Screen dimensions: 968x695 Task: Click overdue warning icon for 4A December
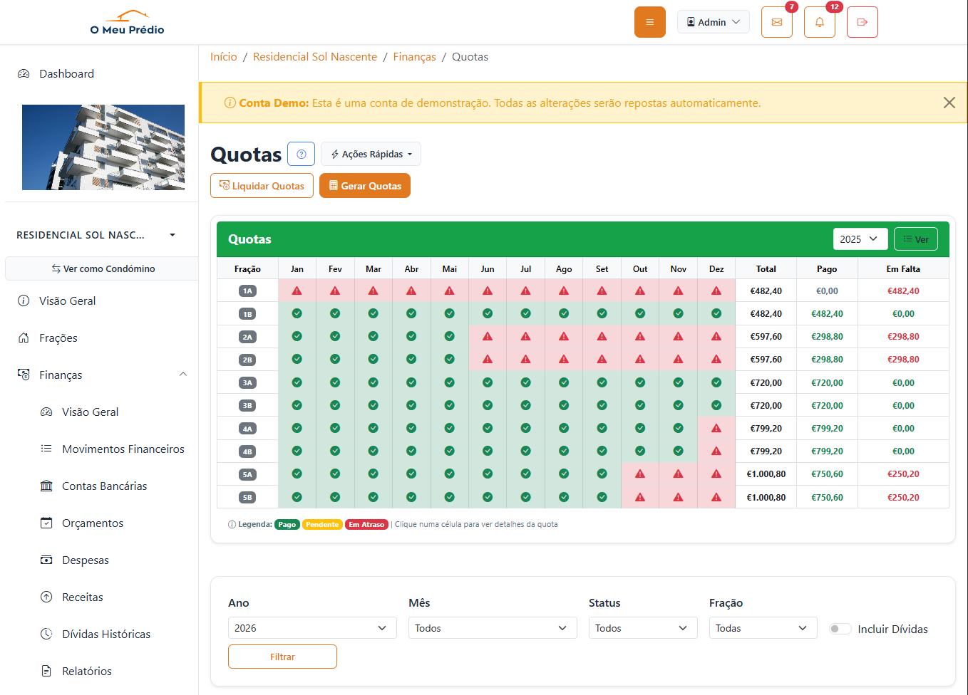(x=716, y=428)
